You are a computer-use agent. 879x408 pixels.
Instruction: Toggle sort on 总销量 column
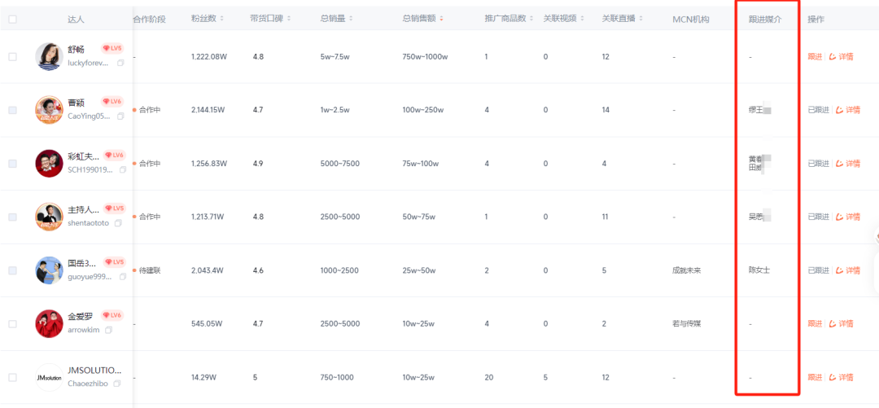click(x=350, y=19)
